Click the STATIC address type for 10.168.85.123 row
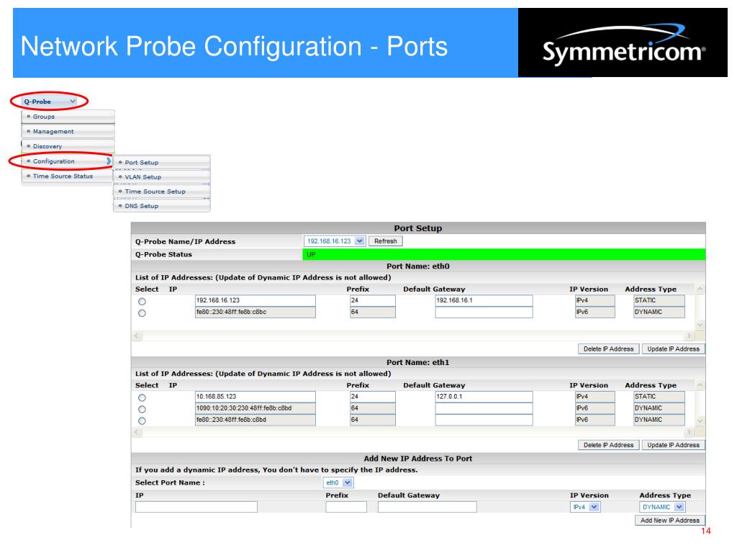Screen dimensions: 737x553 click(x=659, y=397)
